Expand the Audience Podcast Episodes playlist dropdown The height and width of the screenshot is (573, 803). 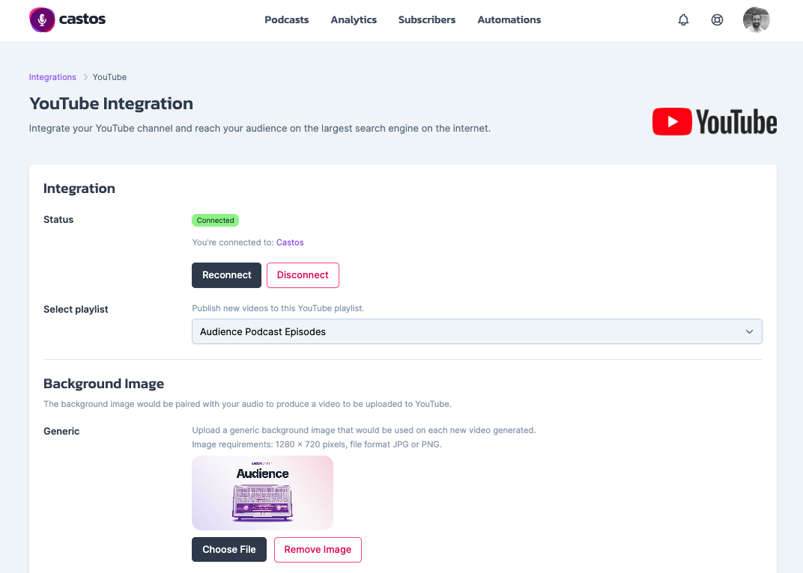476,331
